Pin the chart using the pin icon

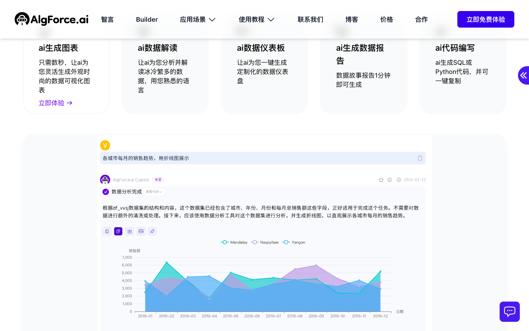(x=152, y=231)
